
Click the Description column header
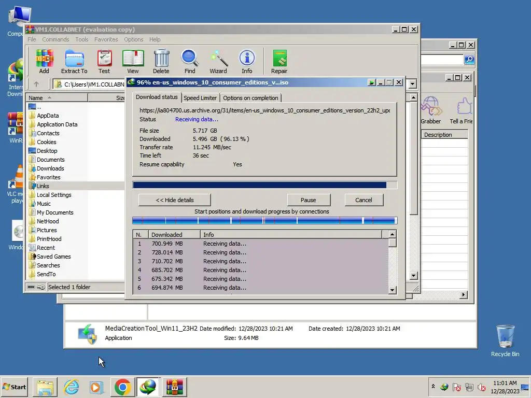point(444,135)
